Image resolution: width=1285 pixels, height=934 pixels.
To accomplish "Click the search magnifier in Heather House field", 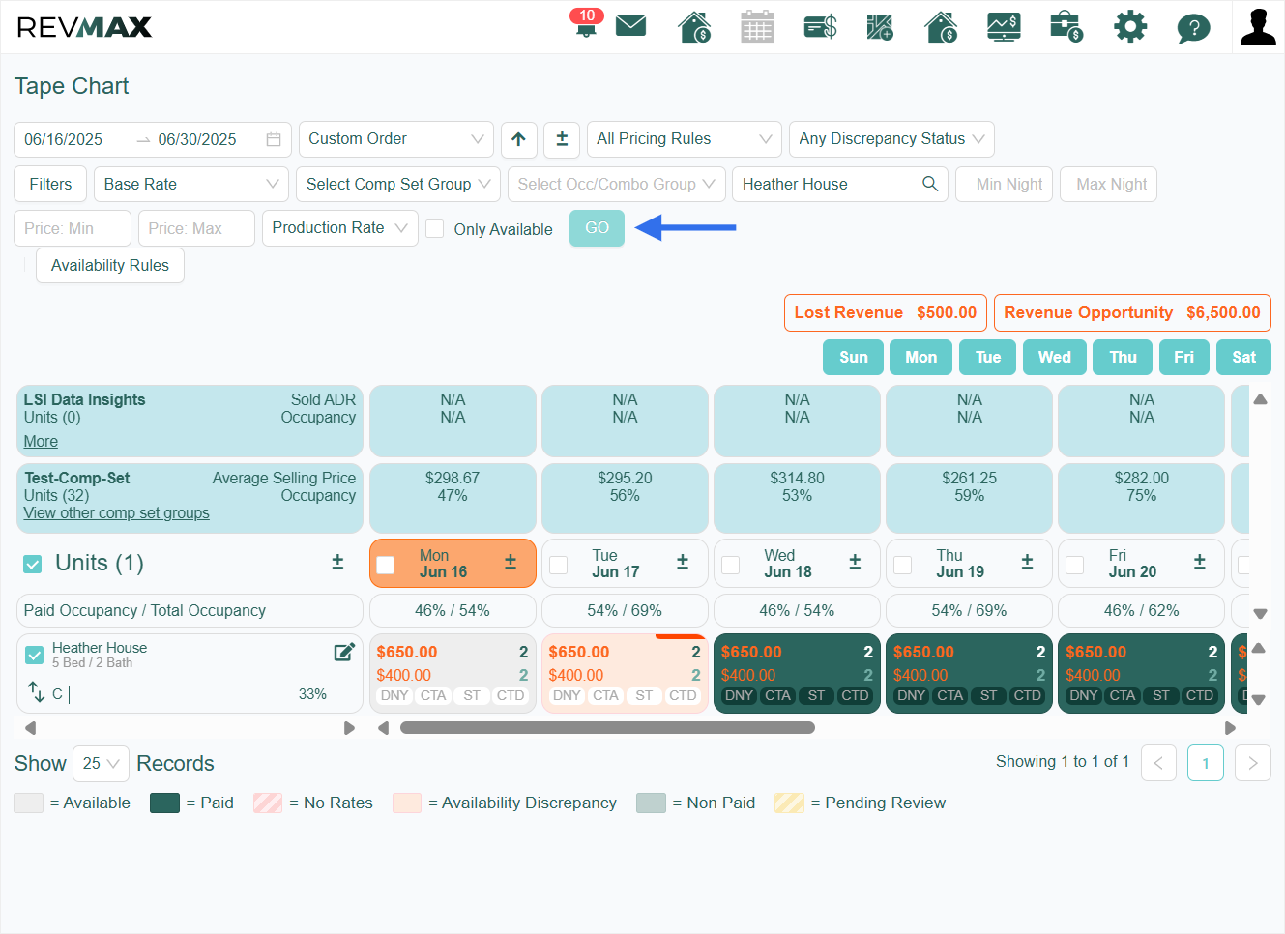I will tap(930, 184).
